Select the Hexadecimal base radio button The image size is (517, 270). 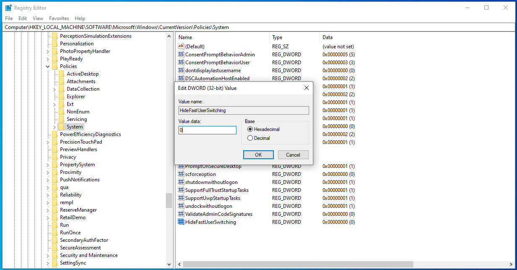tap(250, 129)
